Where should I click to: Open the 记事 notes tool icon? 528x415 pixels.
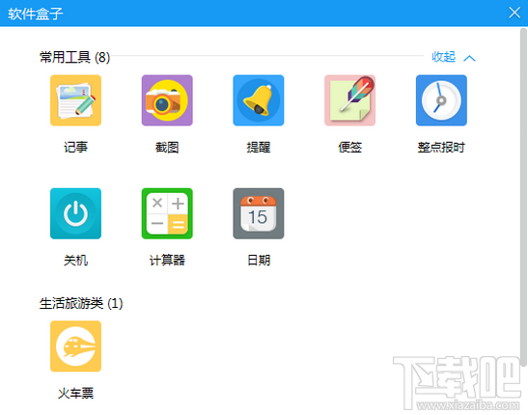click(x=75, y=100)
